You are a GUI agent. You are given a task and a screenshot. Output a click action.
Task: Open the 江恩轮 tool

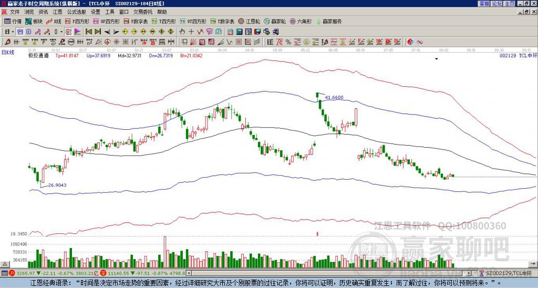tap(249, 21)
